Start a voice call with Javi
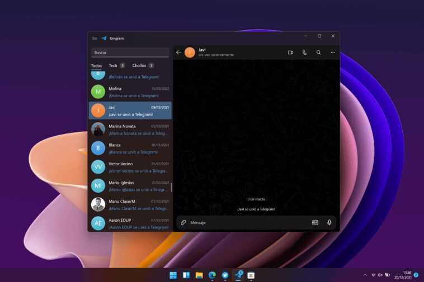Image resolution: width=424 pixels, height=282 pixels. tap(304, 52)
